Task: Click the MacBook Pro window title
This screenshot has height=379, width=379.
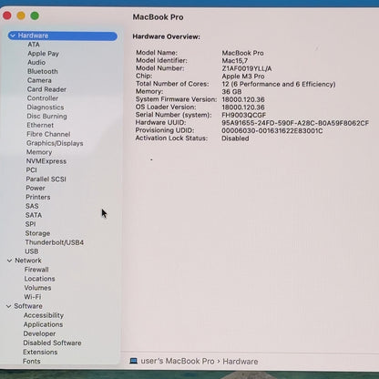Action: click(x=158, y=17)
